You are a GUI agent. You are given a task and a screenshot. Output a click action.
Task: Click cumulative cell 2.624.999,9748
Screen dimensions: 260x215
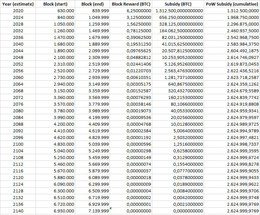[x=232, y=198]
